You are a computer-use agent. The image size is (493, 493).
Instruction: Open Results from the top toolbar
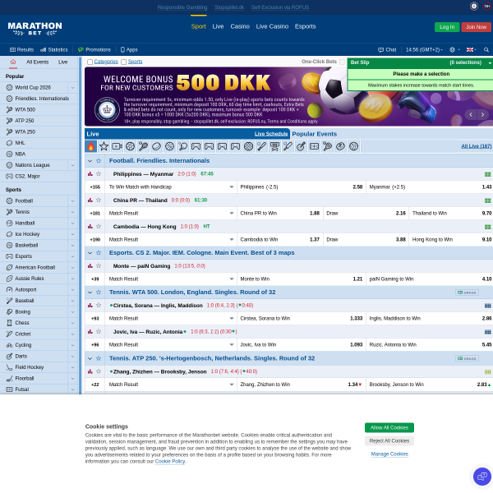tap(21, 49)
